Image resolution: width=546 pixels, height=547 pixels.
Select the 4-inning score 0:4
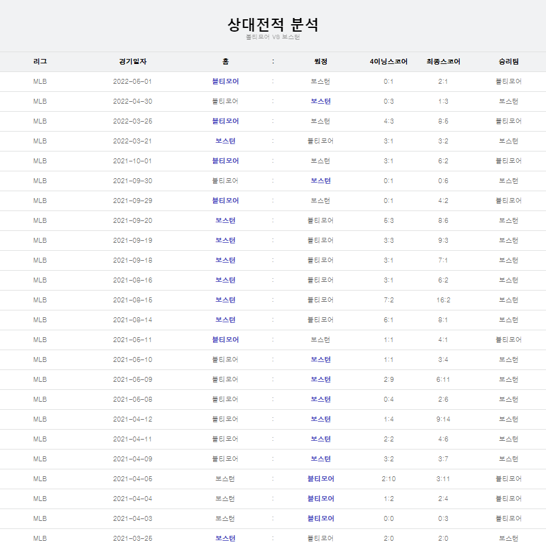coord(389,399)
